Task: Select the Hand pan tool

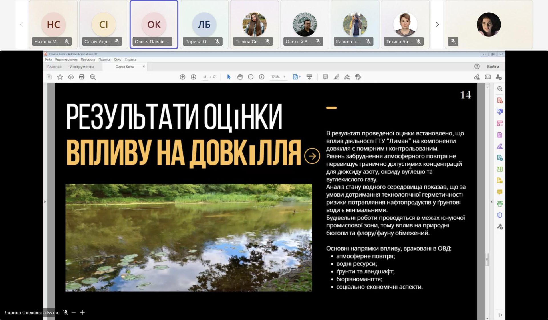Action: 240,77
